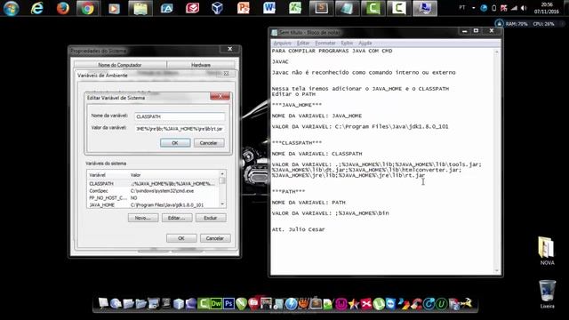Open Google Chrome from the taskbar
Viewport: 569px width, 320px height.
[x=87, y=8]
